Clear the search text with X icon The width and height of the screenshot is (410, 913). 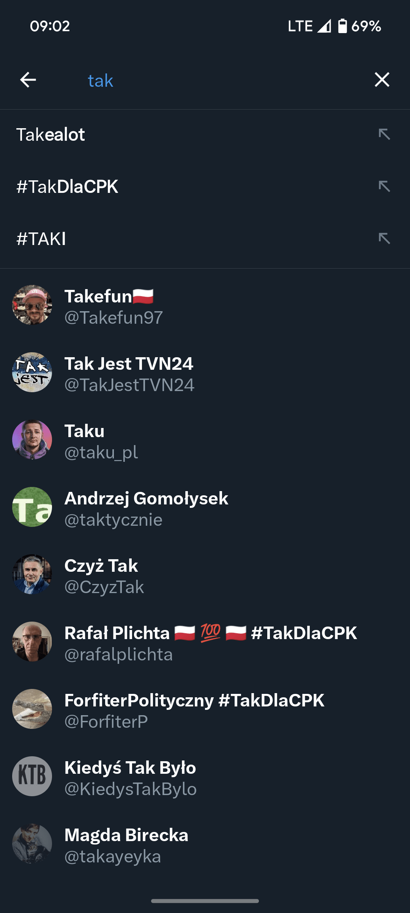click(382, 80)
